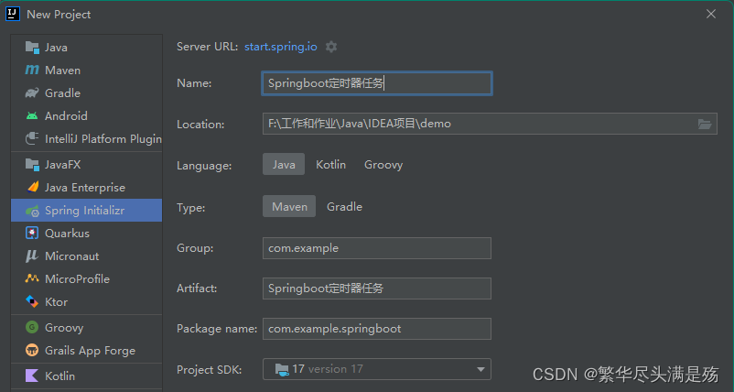Click the Artifact input field

click(x=377, y=289)
